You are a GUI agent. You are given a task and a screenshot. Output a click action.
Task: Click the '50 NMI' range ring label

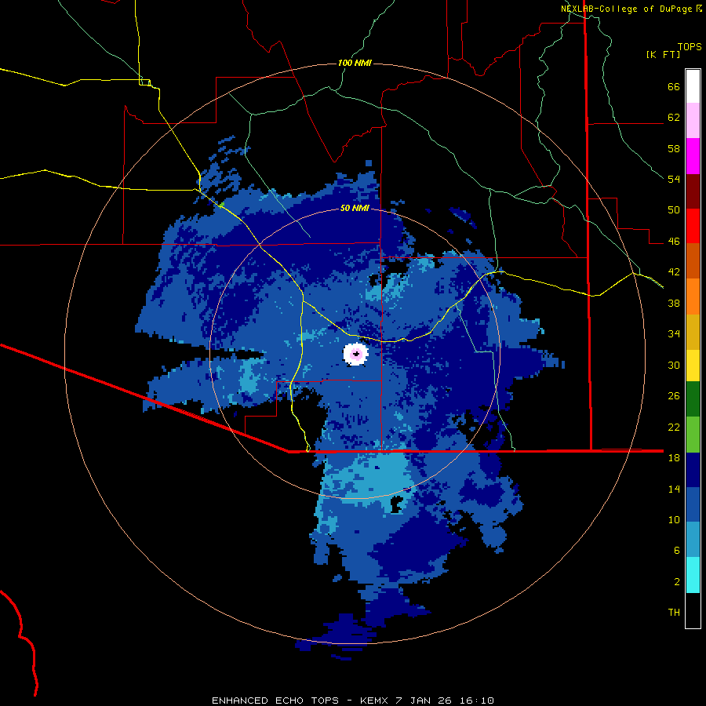click(355, 208)
